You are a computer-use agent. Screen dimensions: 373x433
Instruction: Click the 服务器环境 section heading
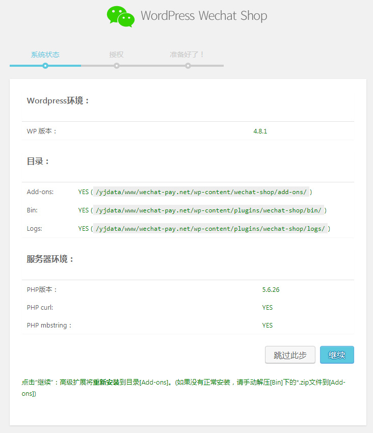50,259
